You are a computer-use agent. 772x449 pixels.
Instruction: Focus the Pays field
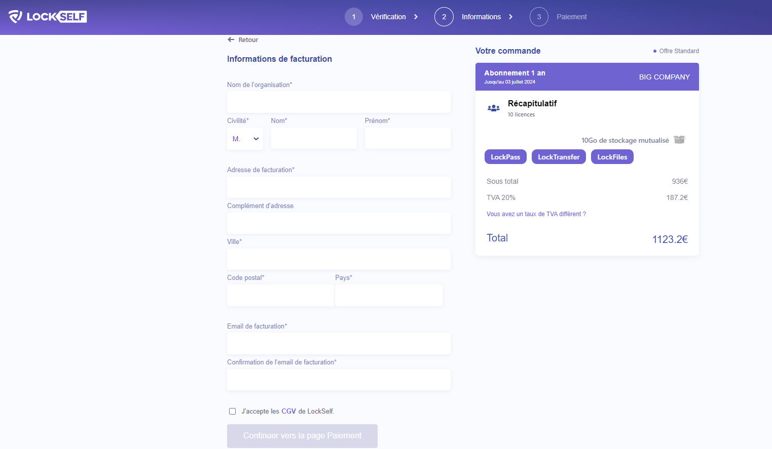pyautogui.click(x=389, y=295)
